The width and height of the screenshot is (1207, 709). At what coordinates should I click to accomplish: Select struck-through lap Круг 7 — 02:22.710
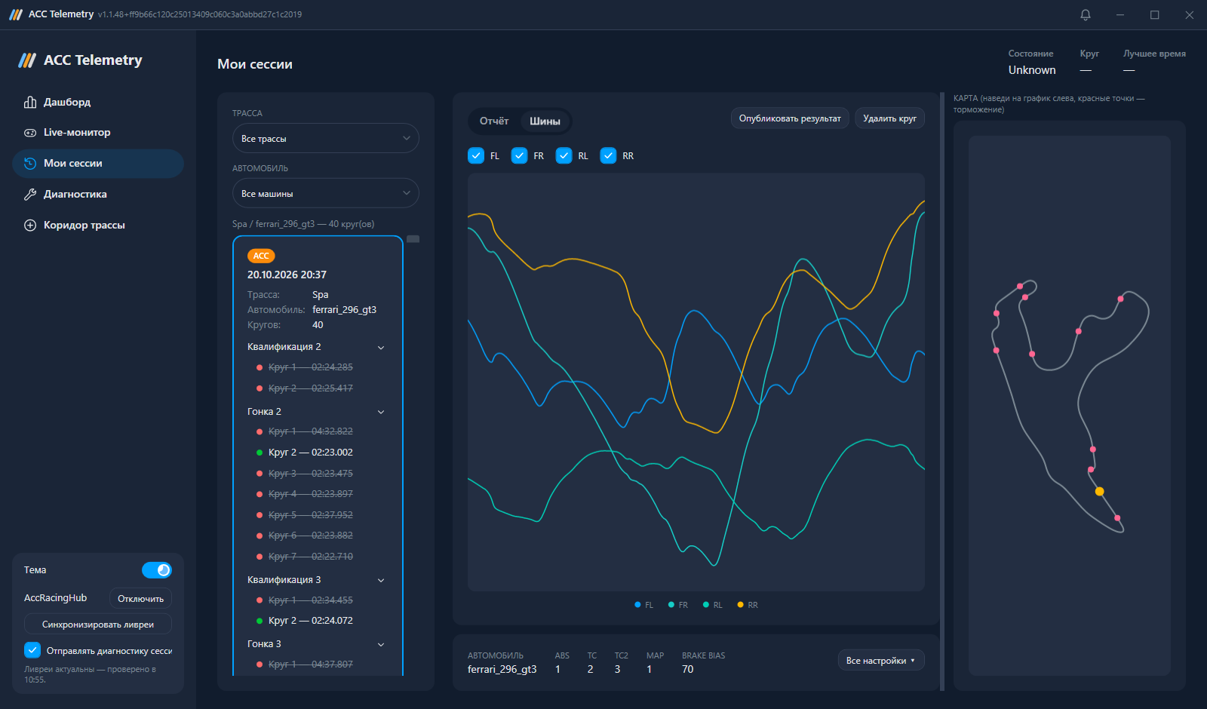pos(310,557)
